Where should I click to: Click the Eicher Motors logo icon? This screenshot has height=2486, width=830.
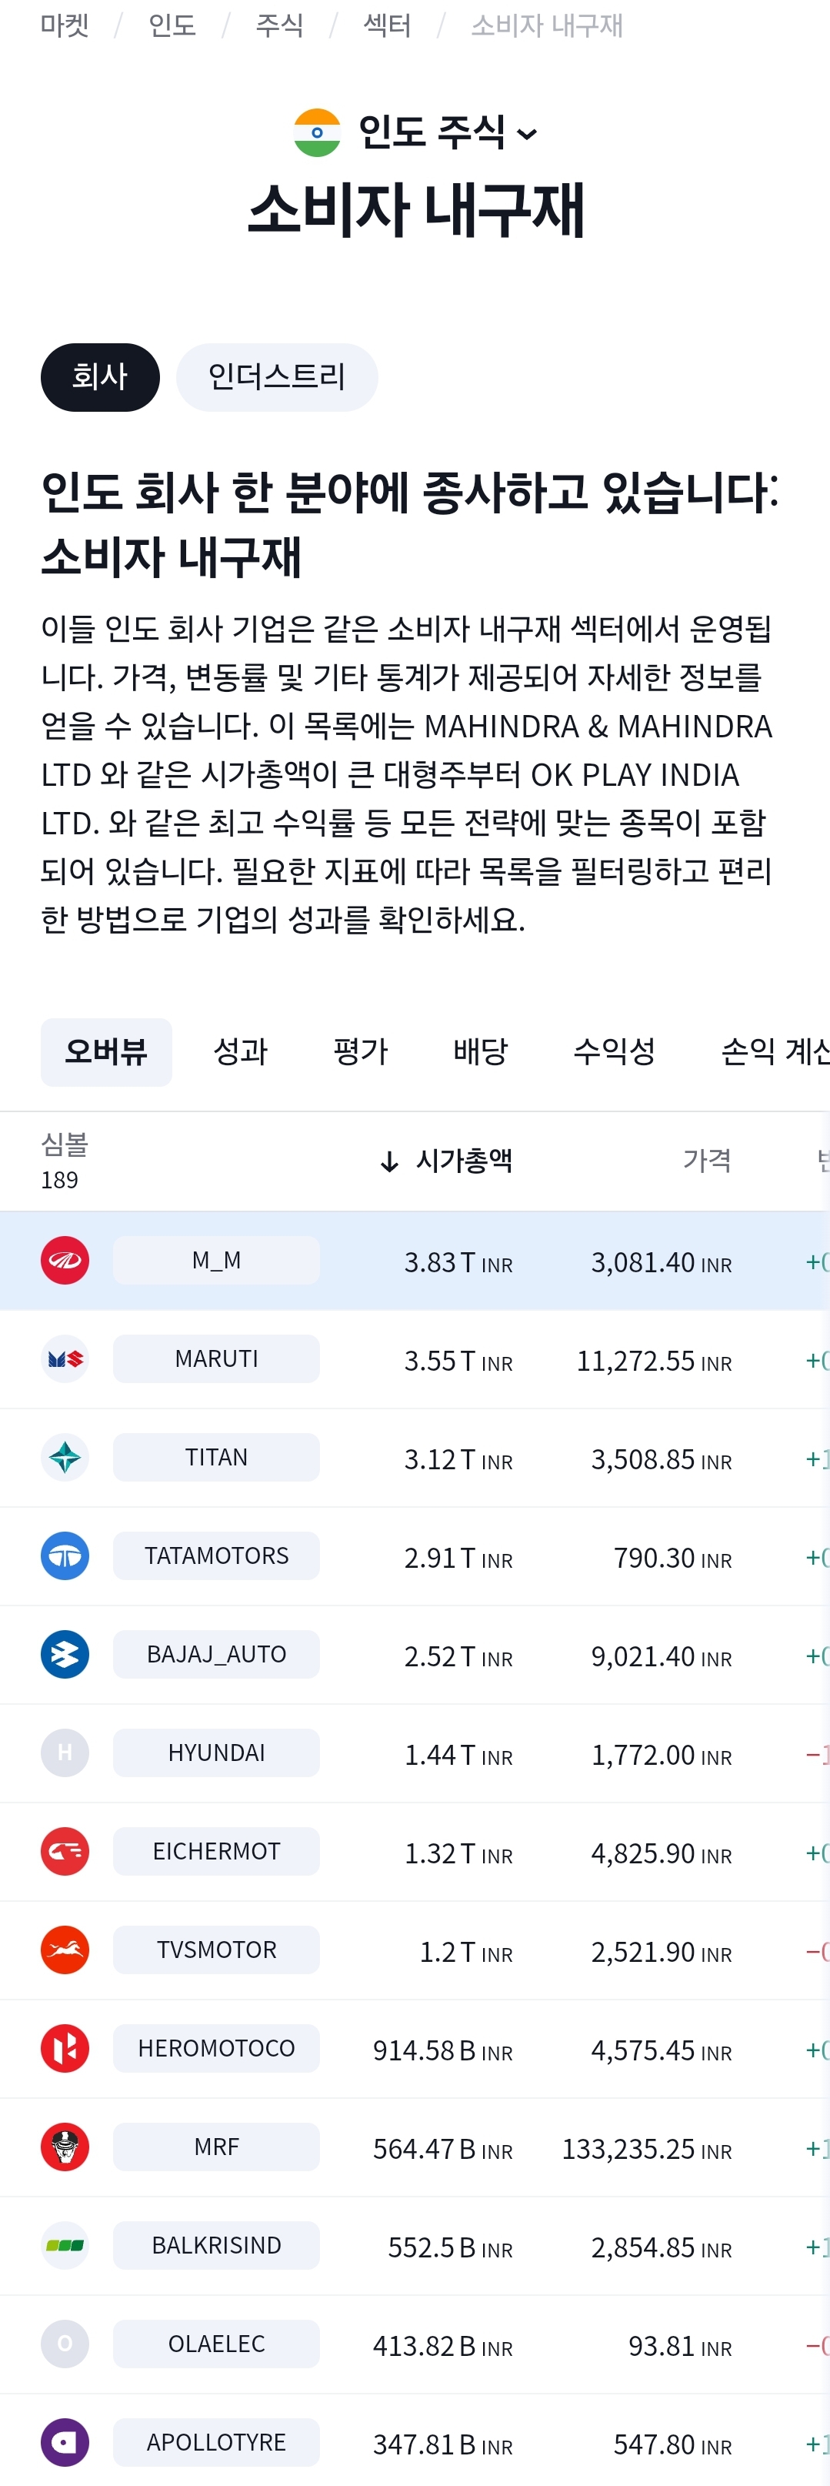tap(65, 1851)
